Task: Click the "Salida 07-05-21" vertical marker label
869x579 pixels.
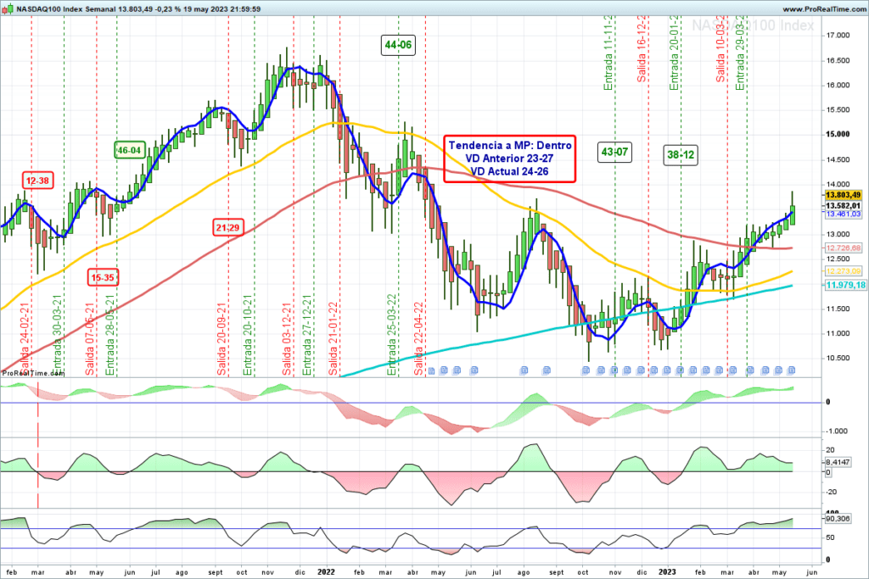Action: click(x=90, y=338)
